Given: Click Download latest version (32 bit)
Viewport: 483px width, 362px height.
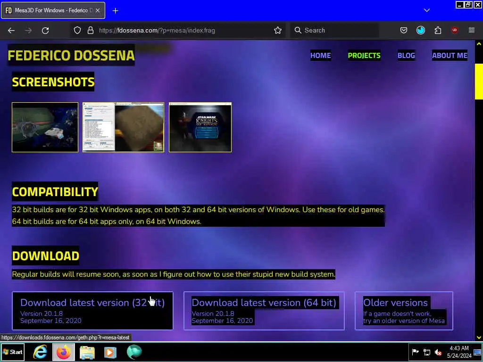Looking at the screenshot, I should point(92,311).
